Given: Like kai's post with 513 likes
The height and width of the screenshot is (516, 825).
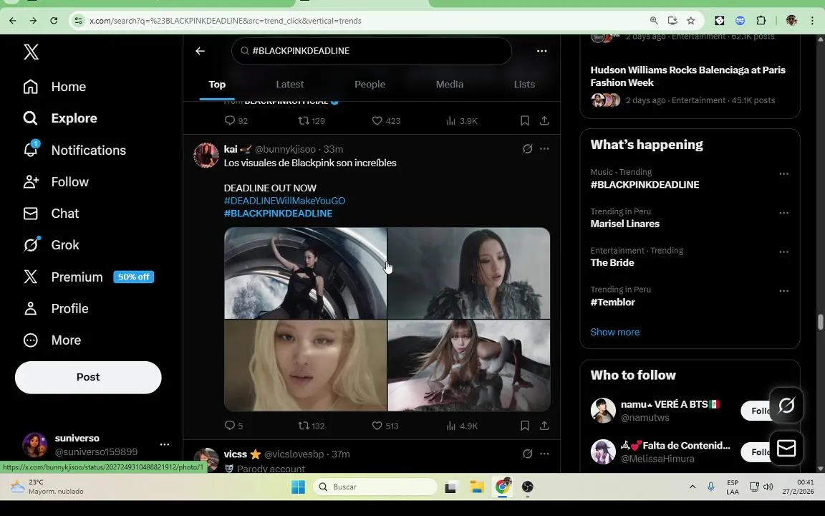Looking at the screenshot, I should (385, 426).
